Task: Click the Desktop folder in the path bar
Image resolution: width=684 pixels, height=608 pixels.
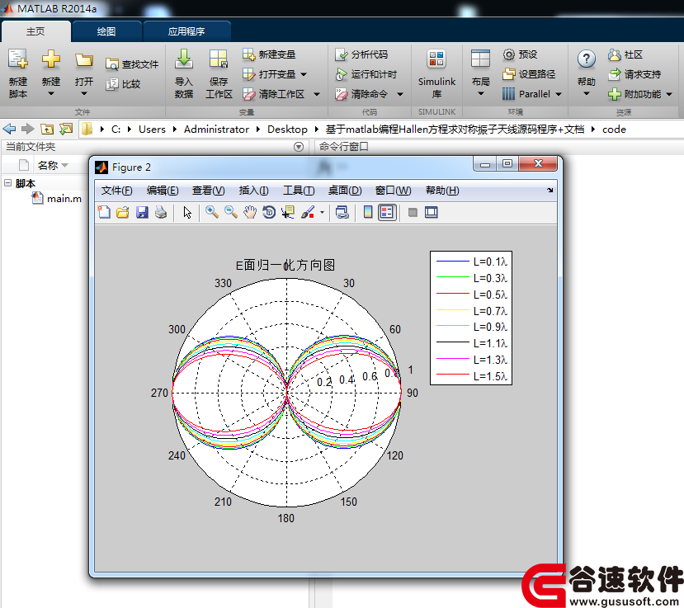Action: pos(287,129)
